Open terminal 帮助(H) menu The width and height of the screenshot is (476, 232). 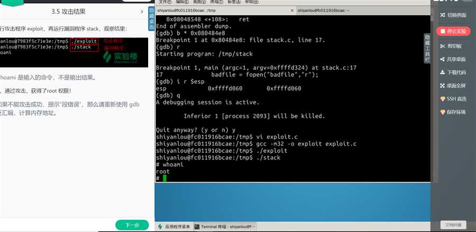click(x=251, y=2)
